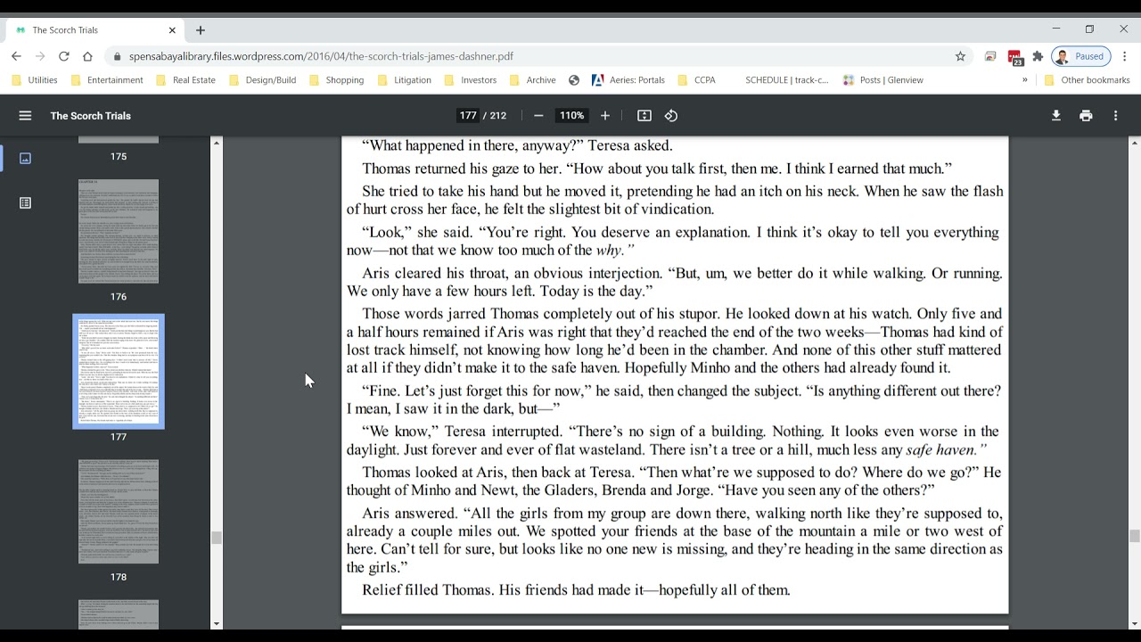Select The Scorch Trials browser tab

(95, 30)
